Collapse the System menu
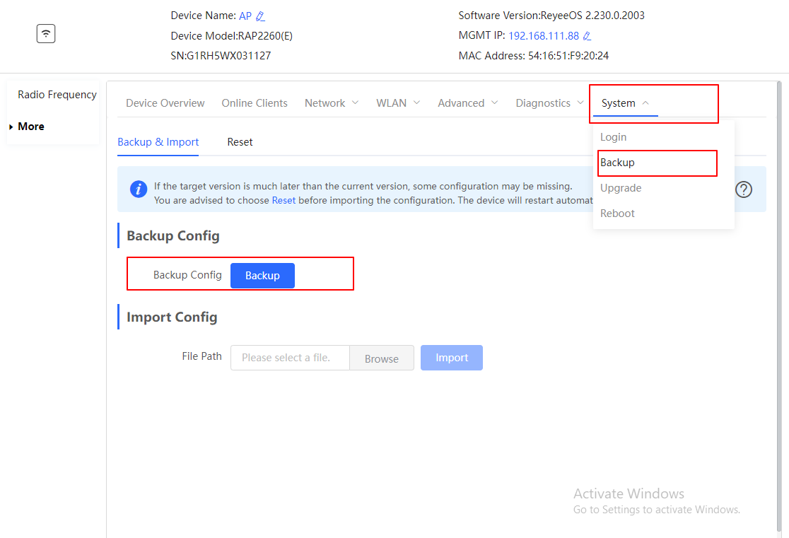The image size is (789, 538). point(625,103)
